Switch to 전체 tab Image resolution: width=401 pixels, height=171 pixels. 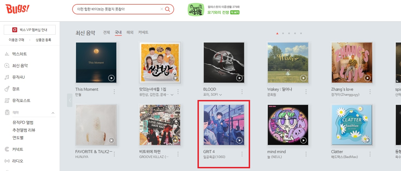[x=107, y=33]
